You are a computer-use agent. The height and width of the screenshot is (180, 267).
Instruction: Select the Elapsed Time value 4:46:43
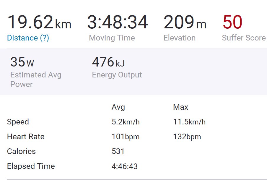(x=124, y=166)
